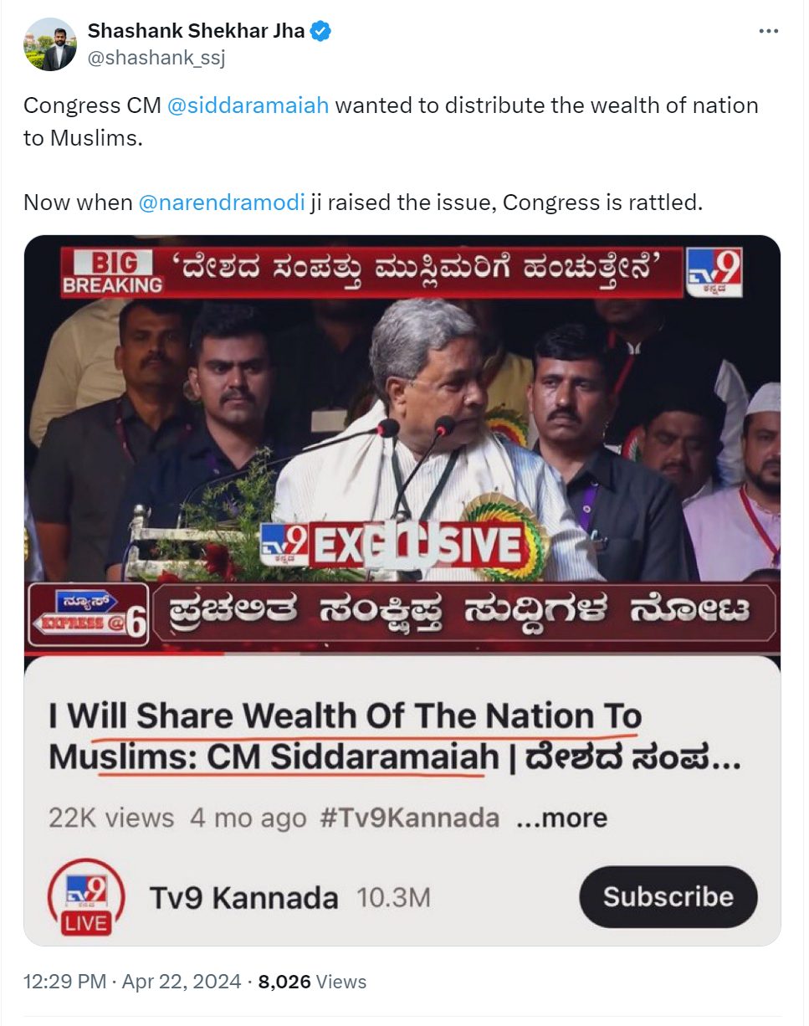
Task: Click Shashank Shekhar Jha's profile avatar
Action: pos(50,44)
